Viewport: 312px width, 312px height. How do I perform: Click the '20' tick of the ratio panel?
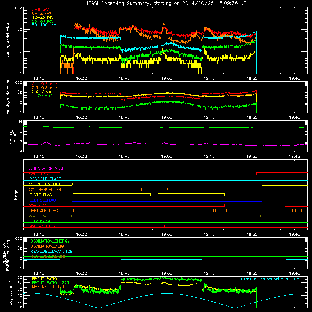point(20,302)
